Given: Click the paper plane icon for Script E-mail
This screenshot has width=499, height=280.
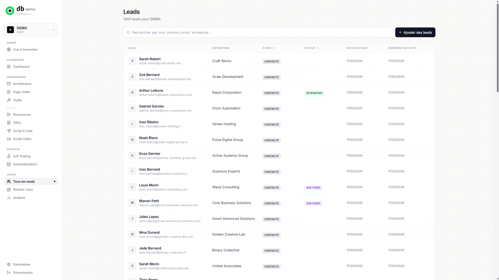Looking at the screenshot, I should coord(9,131).
